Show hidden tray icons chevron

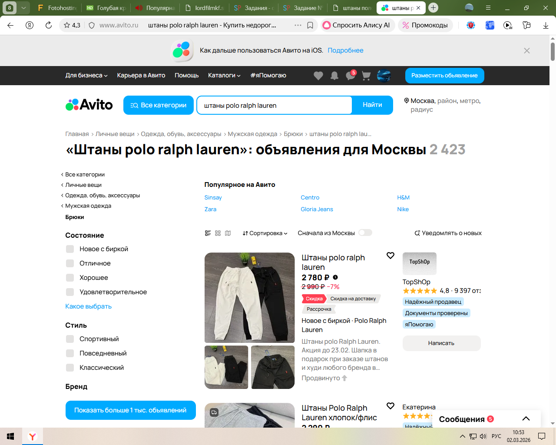pyautogui.click(x=463, y=436)
